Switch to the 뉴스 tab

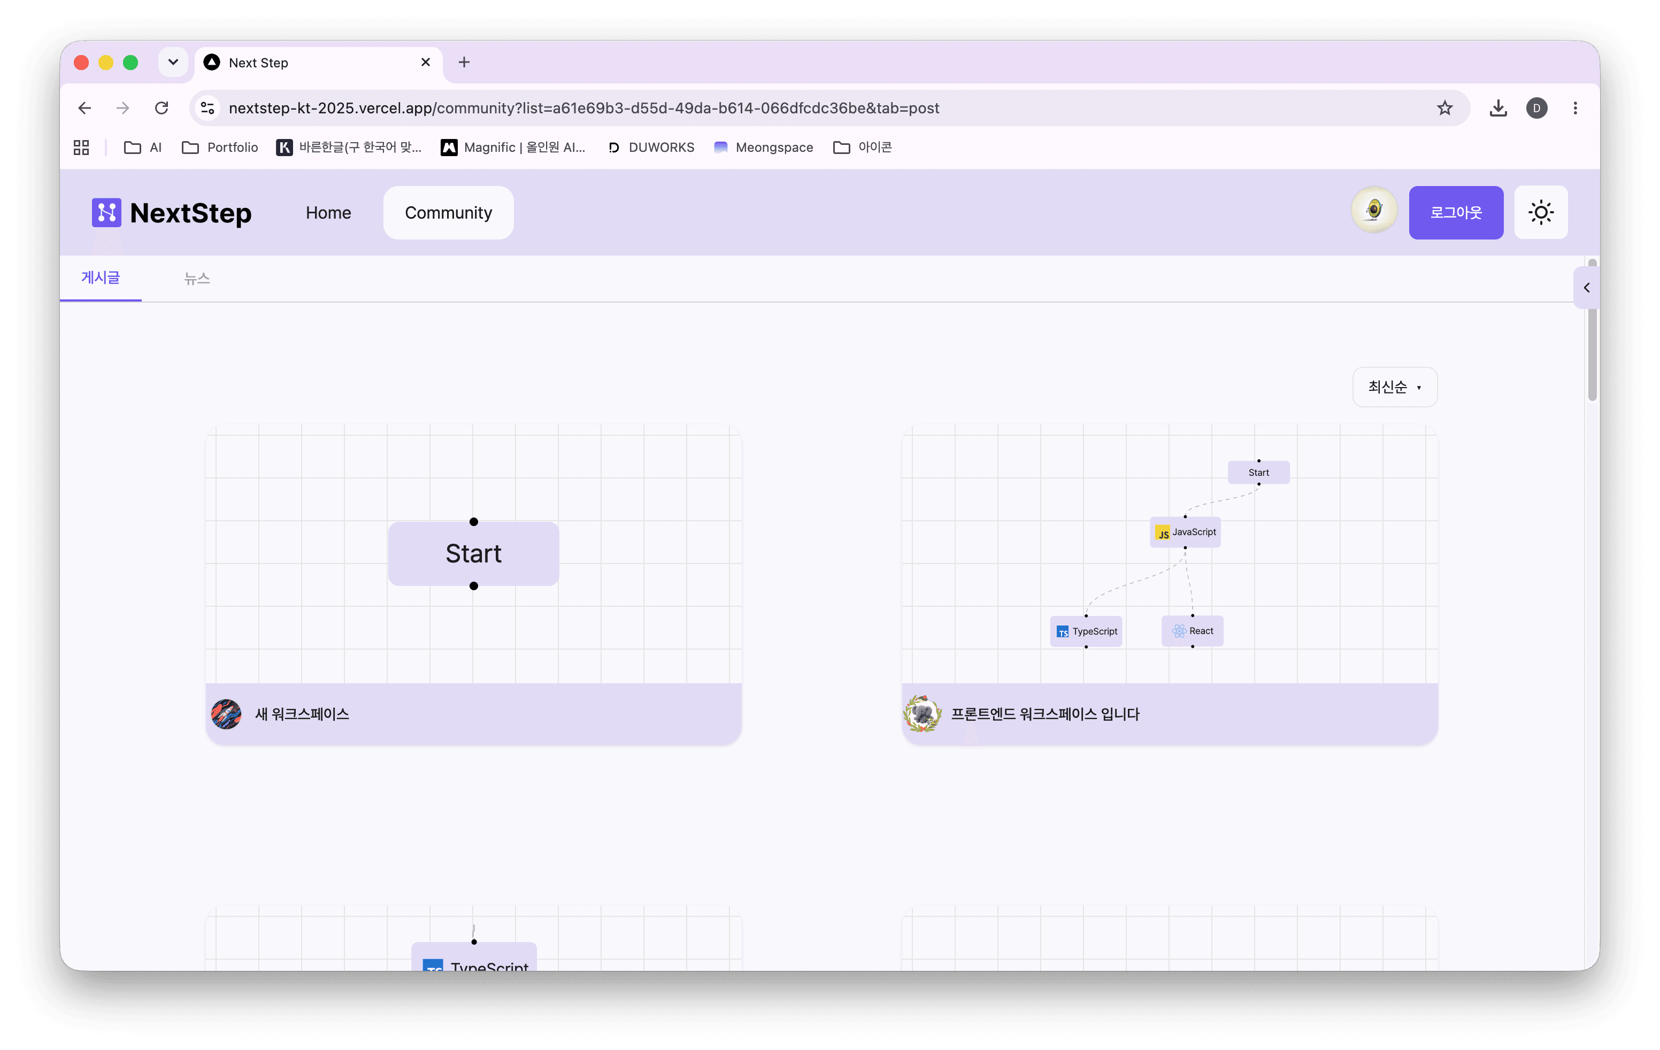pos(197,279)
